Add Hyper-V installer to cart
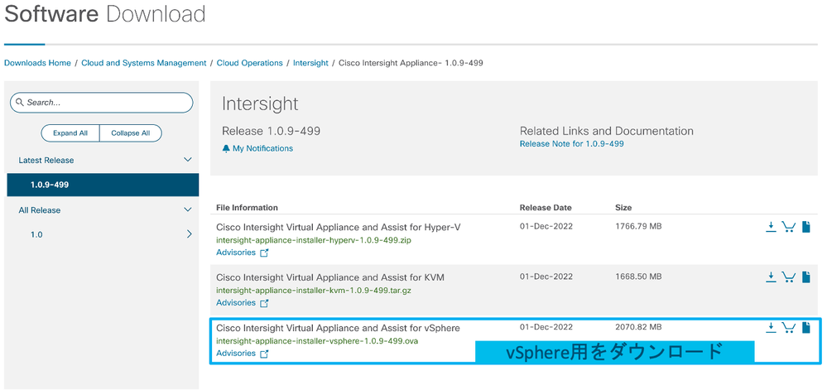Image resolution: width=827 pixels, height=390 pixels. click(x=788, y=227)
